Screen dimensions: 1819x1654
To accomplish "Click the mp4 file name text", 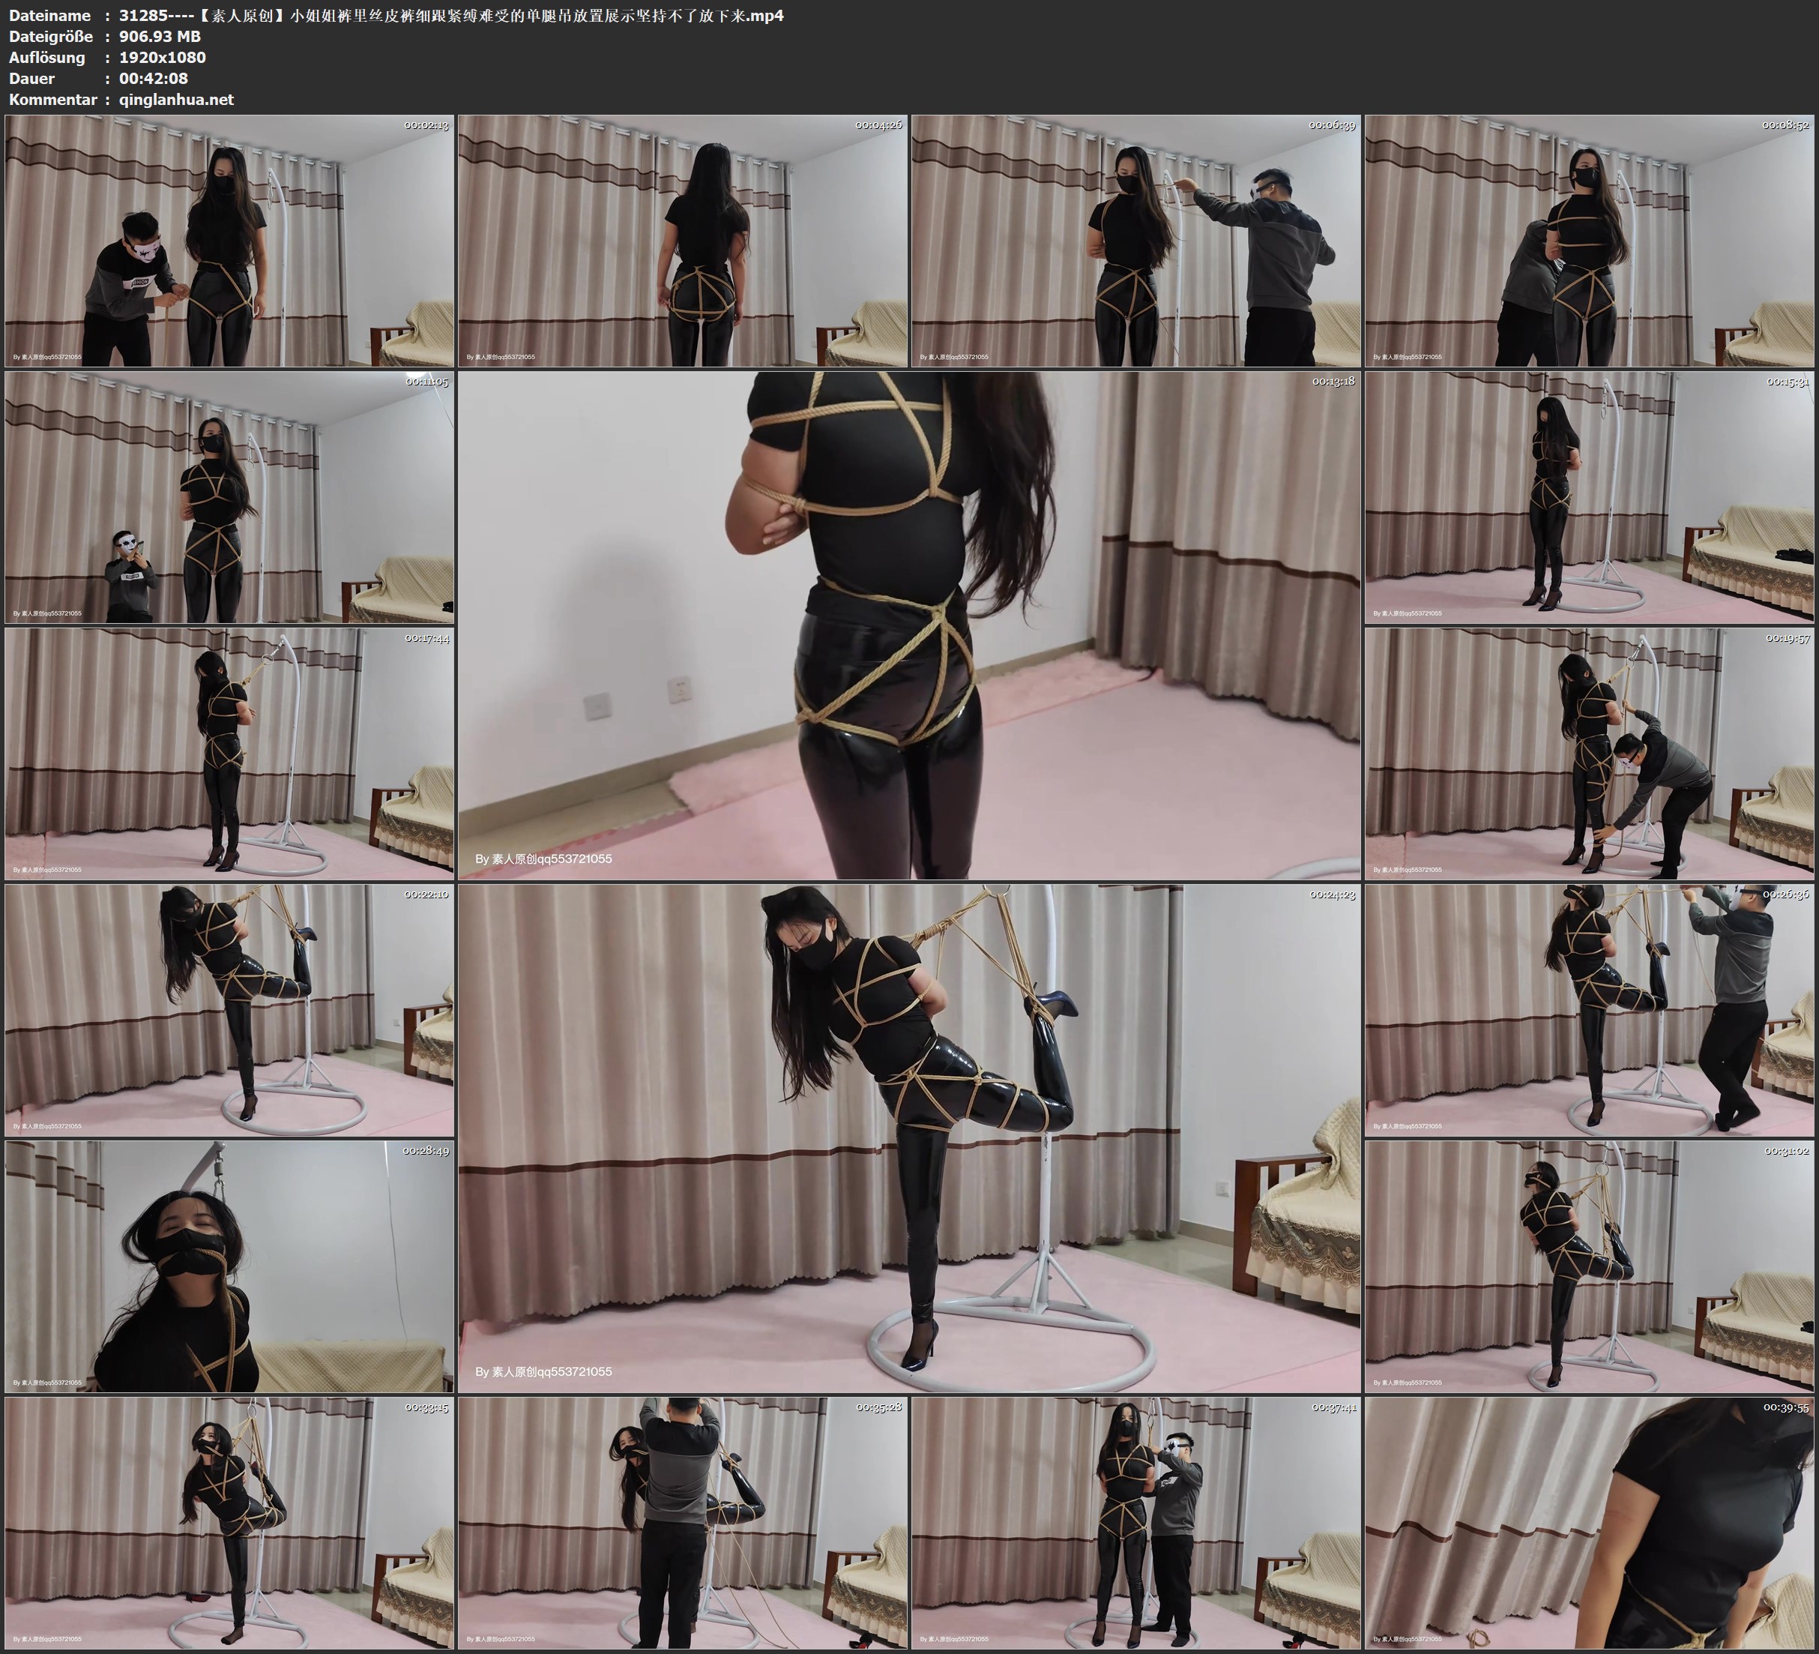I will click(x=451, y=15).
